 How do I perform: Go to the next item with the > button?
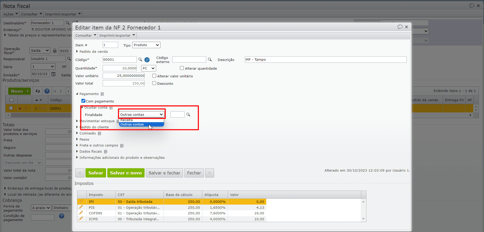click(210, 173)
